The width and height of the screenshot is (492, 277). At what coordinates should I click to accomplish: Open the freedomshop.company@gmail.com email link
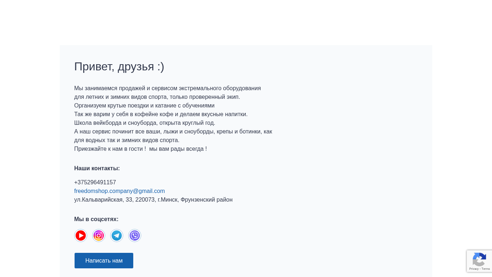pos(120,191)
